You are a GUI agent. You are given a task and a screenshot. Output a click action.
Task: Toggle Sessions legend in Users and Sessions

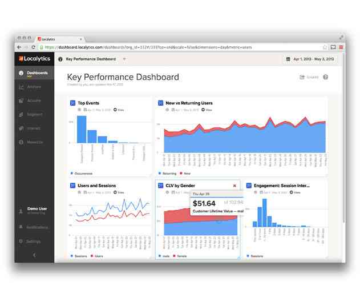(x=79, y=256)
